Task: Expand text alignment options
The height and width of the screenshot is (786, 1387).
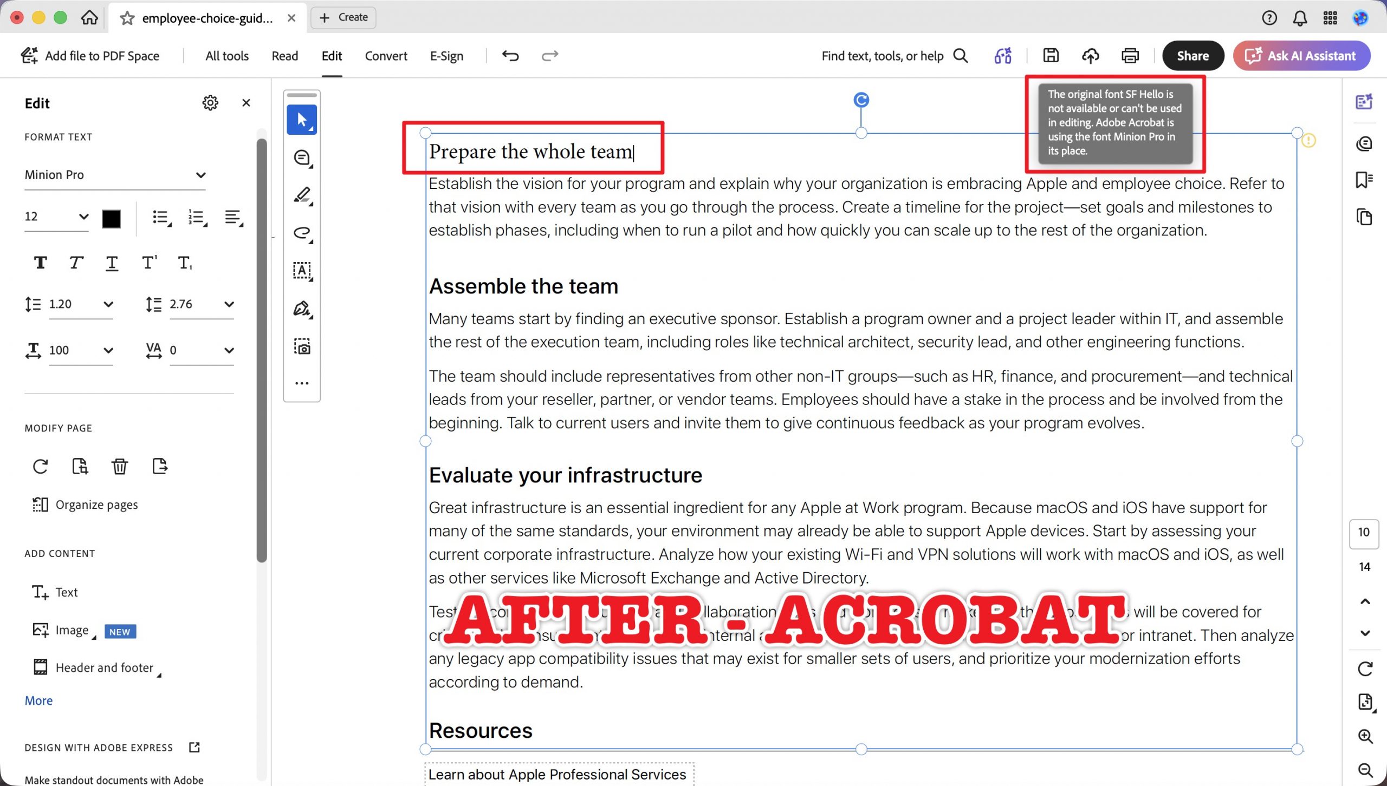Action: (234, 218)
